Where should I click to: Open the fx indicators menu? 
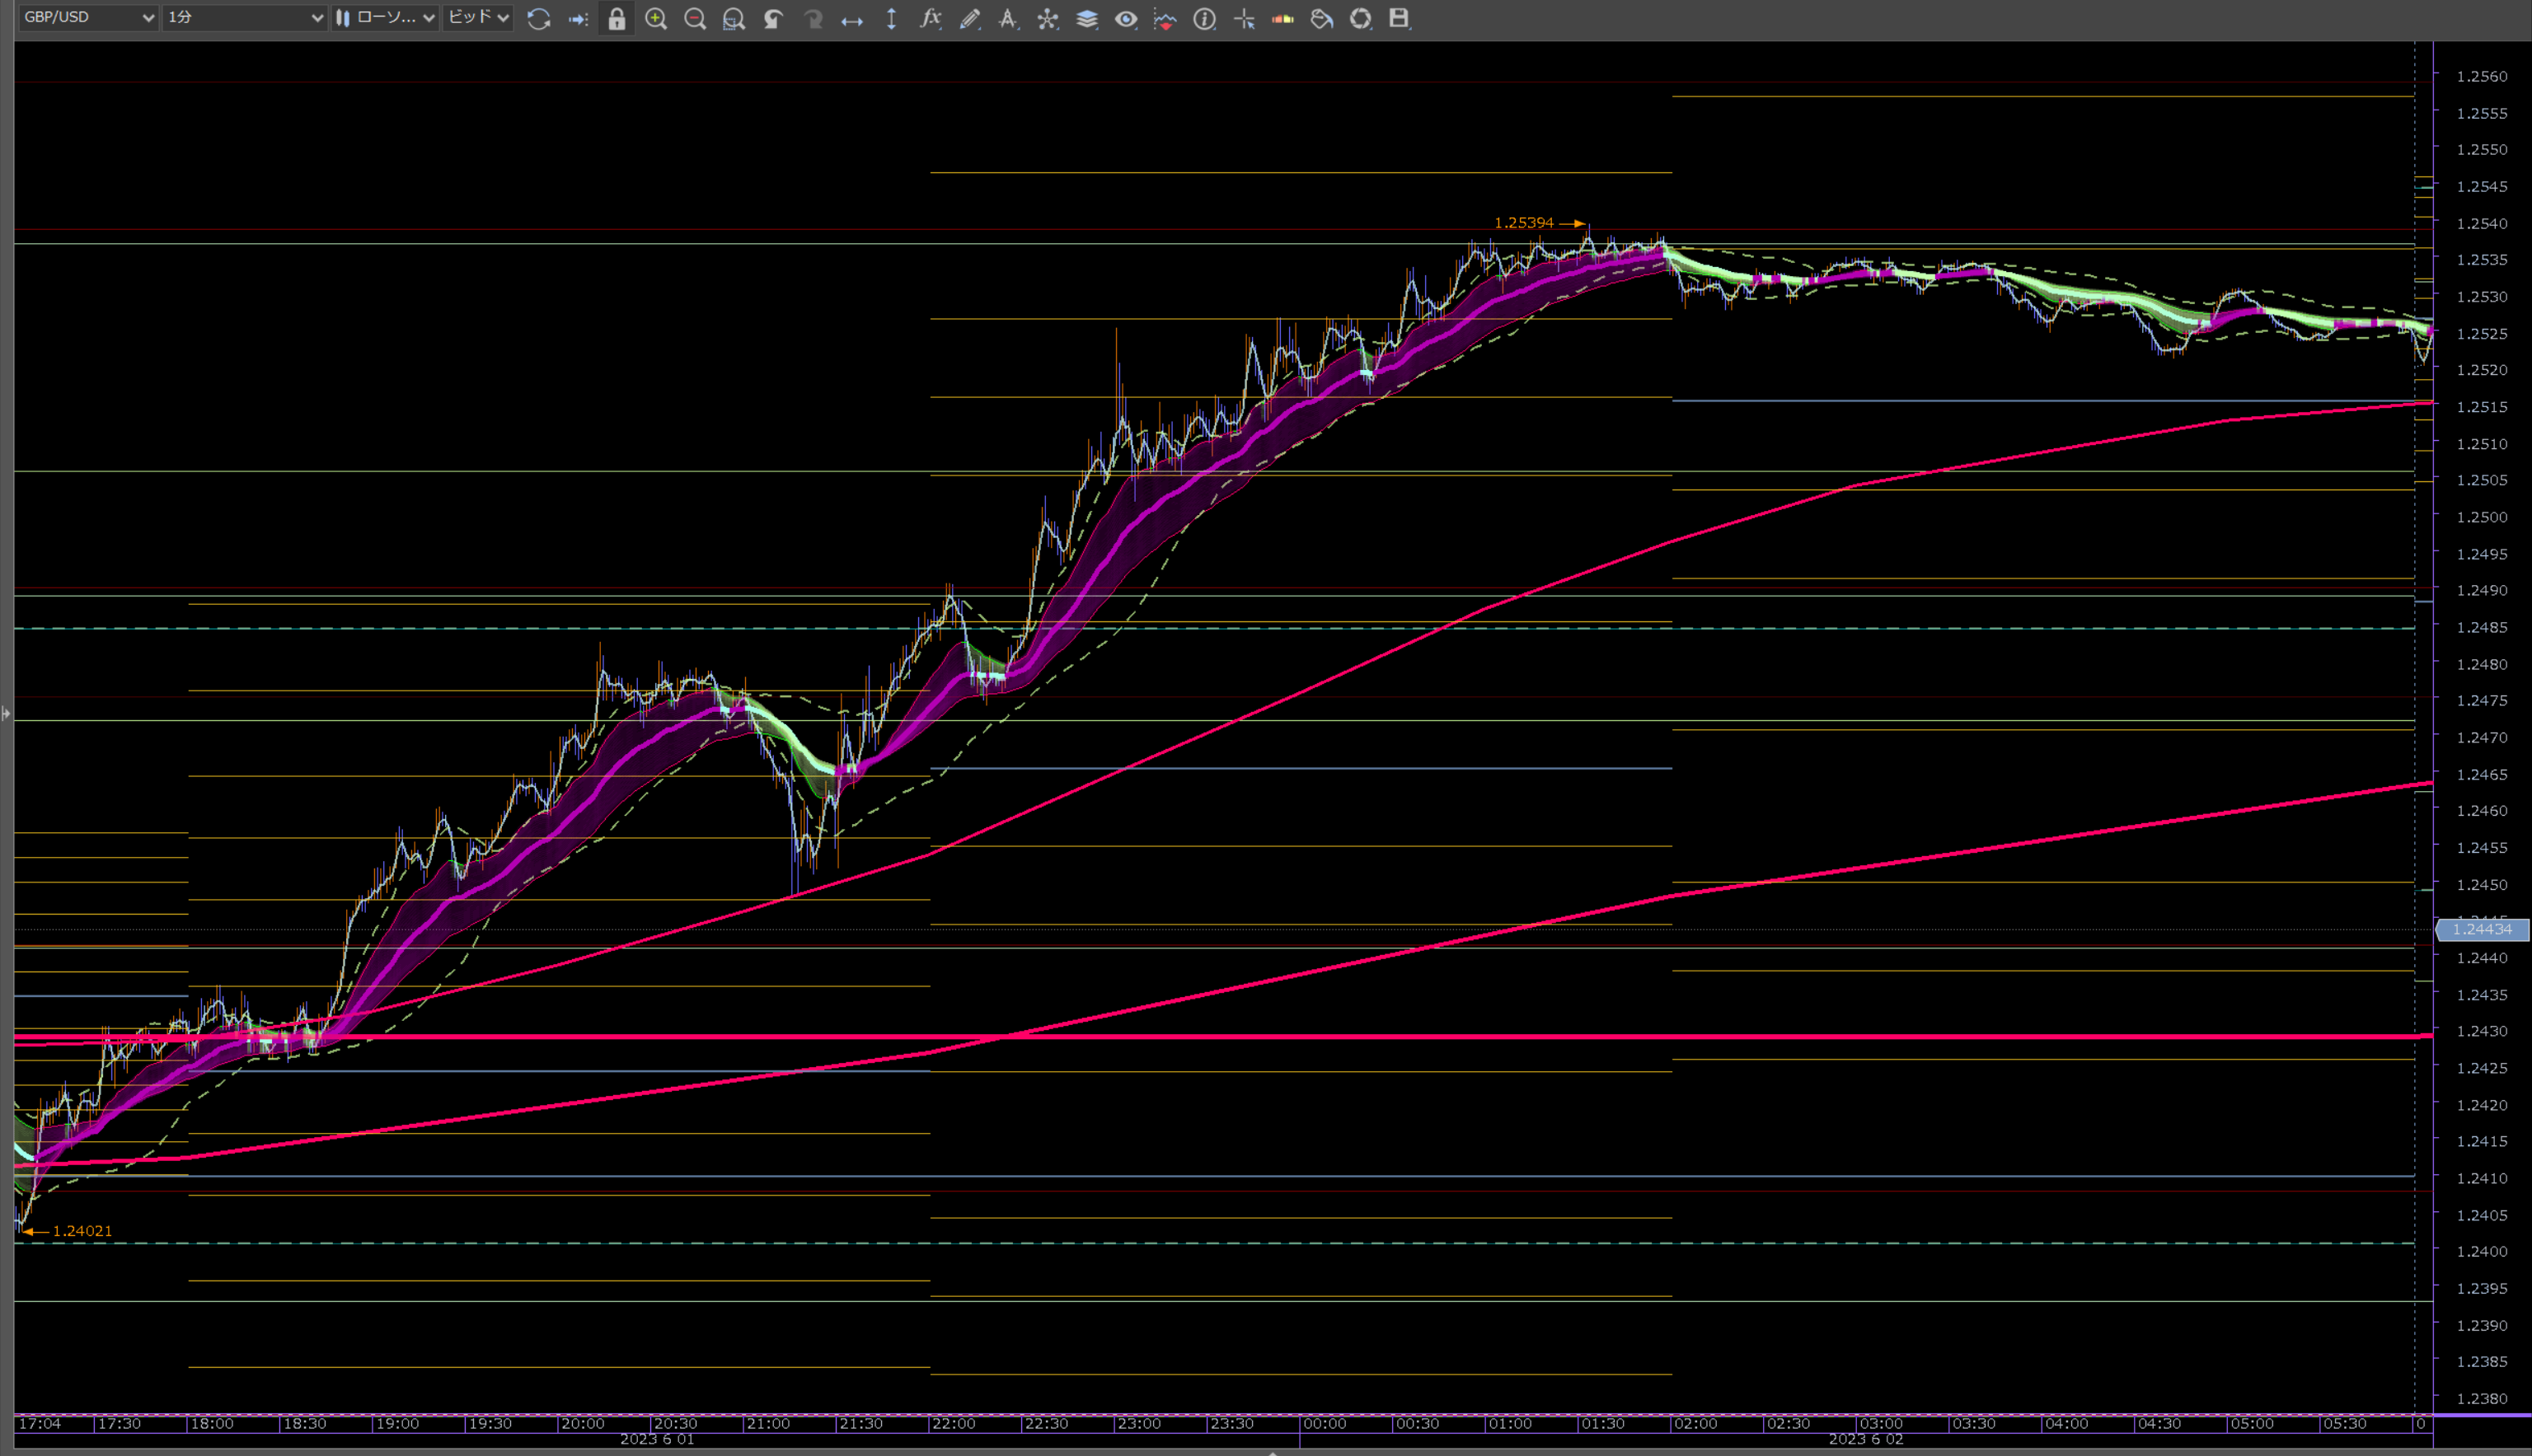[x=930, y=18]
